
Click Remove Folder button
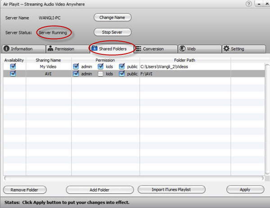click(25, 190)
